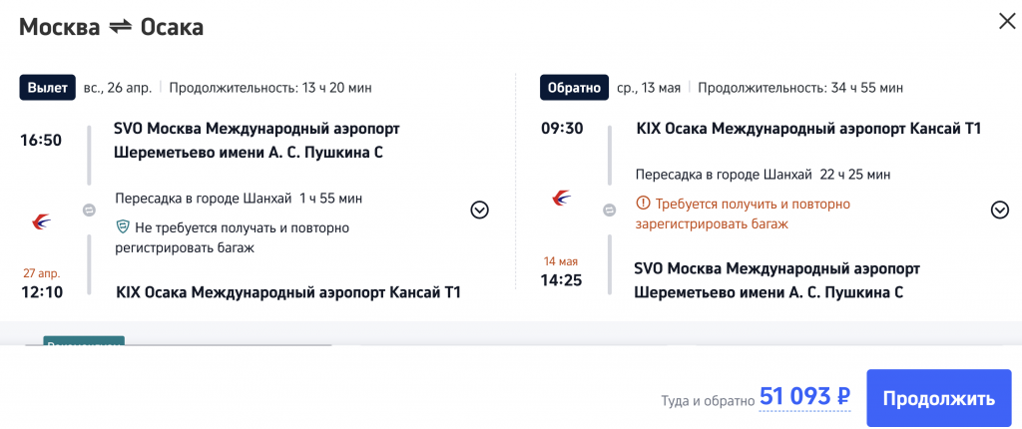The height and width of the screenshot is (429, 1022).
Task: Expand return Shanghai layover details
Action: [1000, 210]
